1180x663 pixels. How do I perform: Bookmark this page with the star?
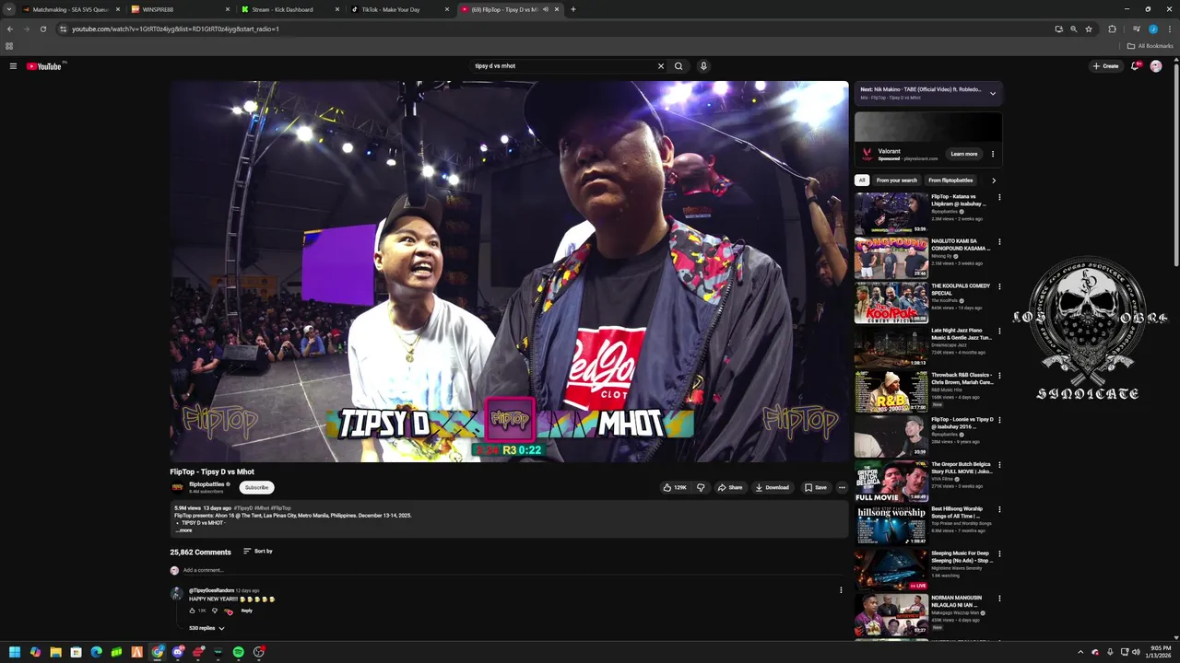tap(1089, 29)
